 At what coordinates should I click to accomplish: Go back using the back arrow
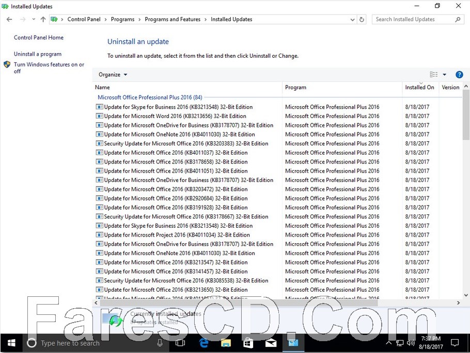(9, 20)
